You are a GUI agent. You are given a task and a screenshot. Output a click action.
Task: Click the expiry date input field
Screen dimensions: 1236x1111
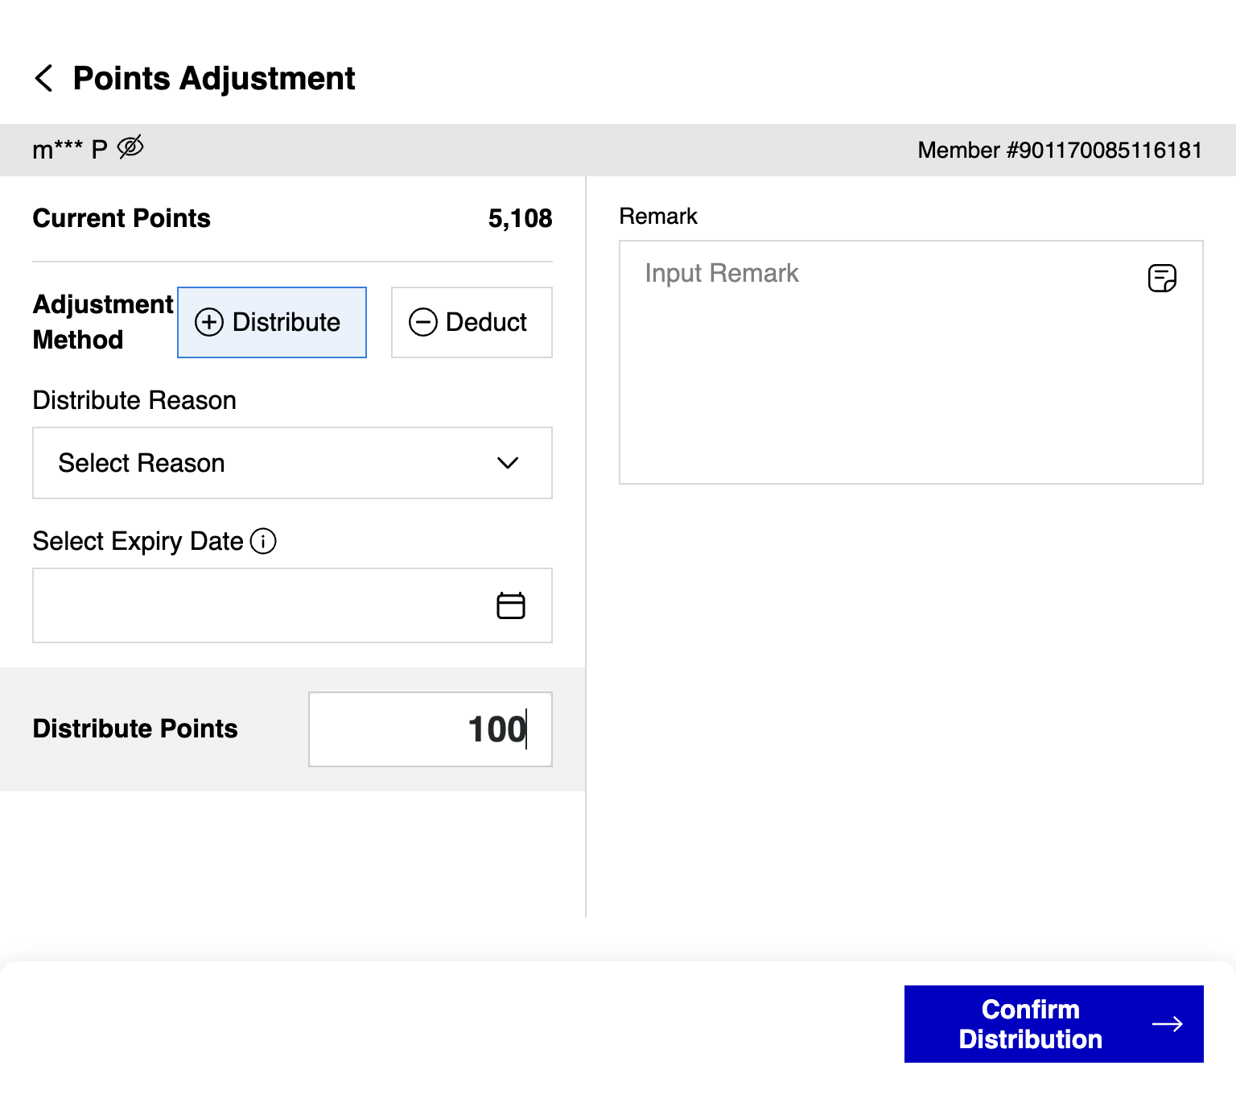[x=292, y=605]
